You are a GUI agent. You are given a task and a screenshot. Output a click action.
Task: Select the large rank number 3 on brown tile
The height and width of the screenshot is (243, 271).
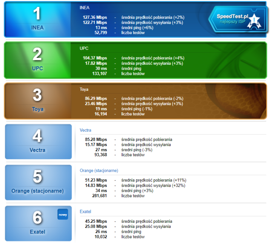[x=37, y=95]
